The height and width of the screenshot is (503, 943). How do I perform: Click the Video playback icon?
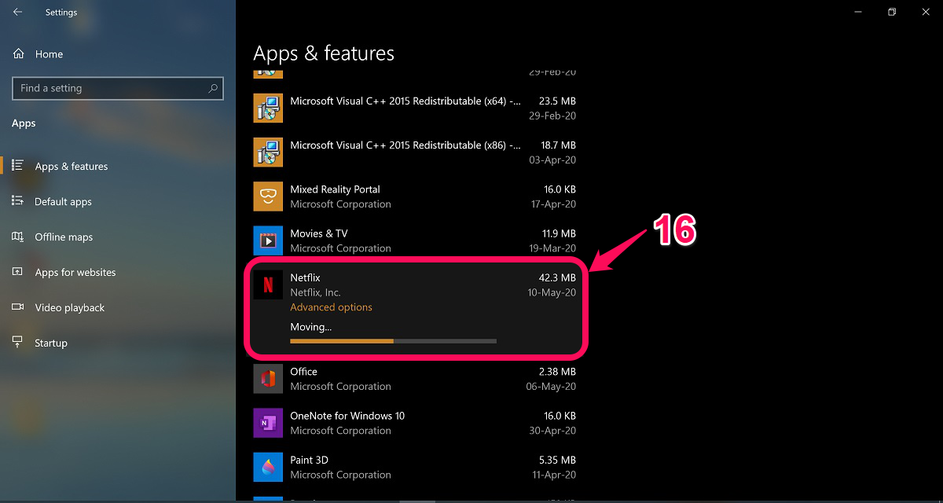tap(17, 307)
